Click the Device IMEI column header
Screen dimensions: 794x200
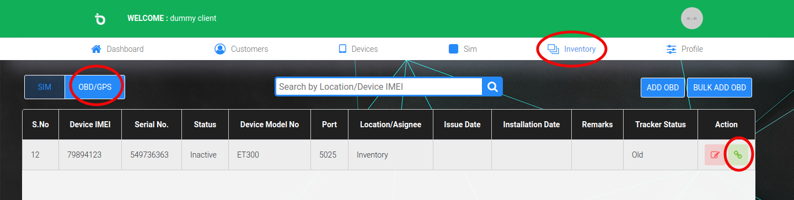tap(90, 125)
